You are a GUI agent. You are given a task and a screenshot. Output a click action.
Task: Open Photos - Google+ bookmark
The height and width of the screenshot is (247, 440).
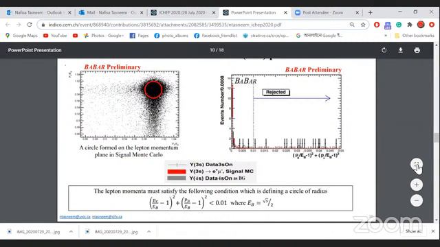tap(104, 36)
